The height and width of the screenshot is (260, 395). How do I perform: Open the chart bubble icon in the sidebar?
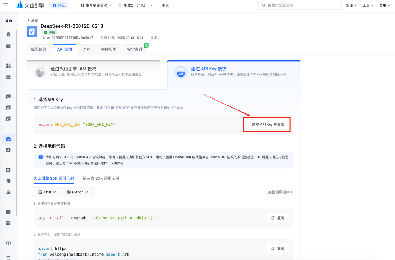(x=8, y=108)
